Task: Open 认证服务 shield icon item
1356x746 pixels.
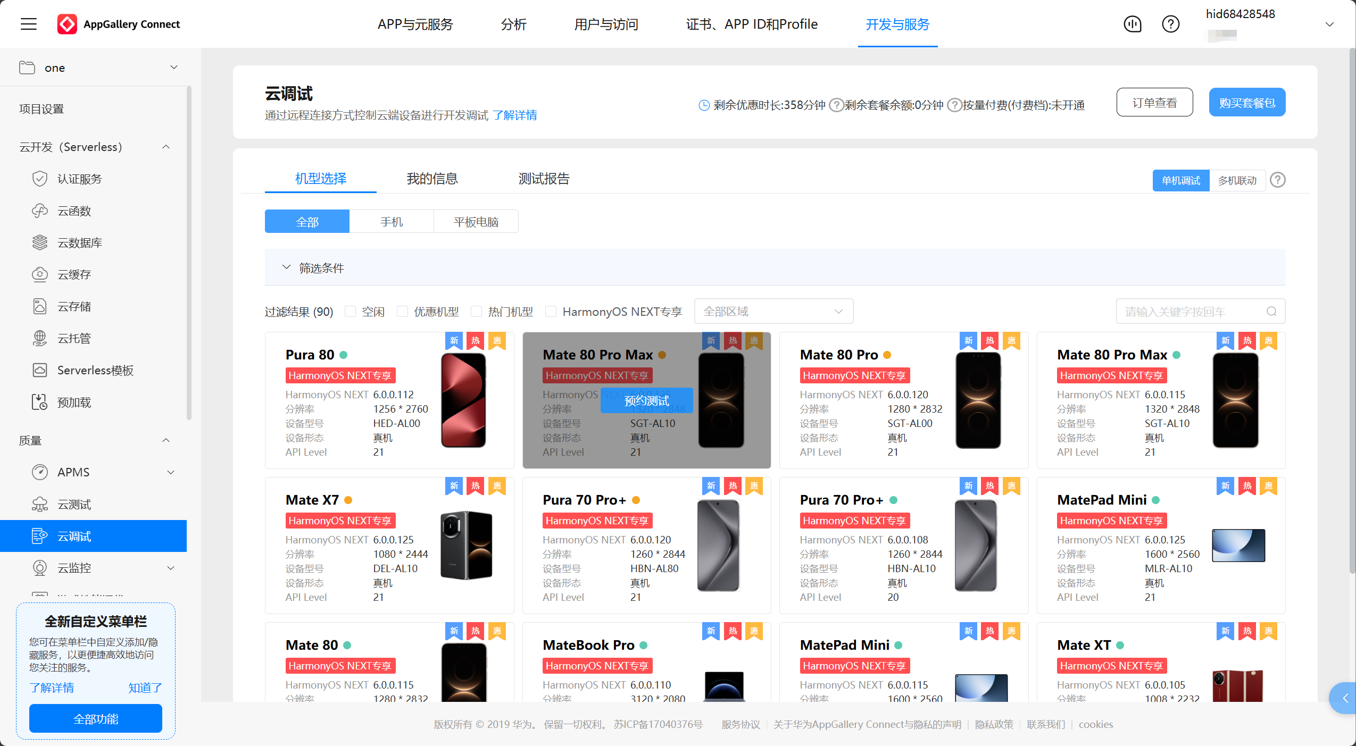Action: [x=80, y=179]
